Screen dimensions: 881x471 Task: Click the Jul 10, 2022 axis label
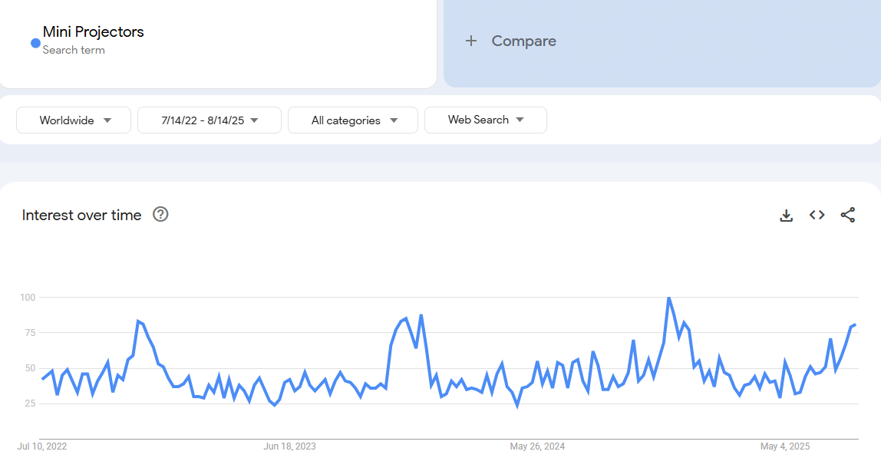click(42, 446)
